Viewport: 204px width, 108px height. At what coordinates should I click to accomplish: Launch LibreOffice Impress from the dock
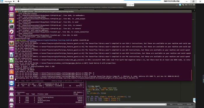pos(11,66)
